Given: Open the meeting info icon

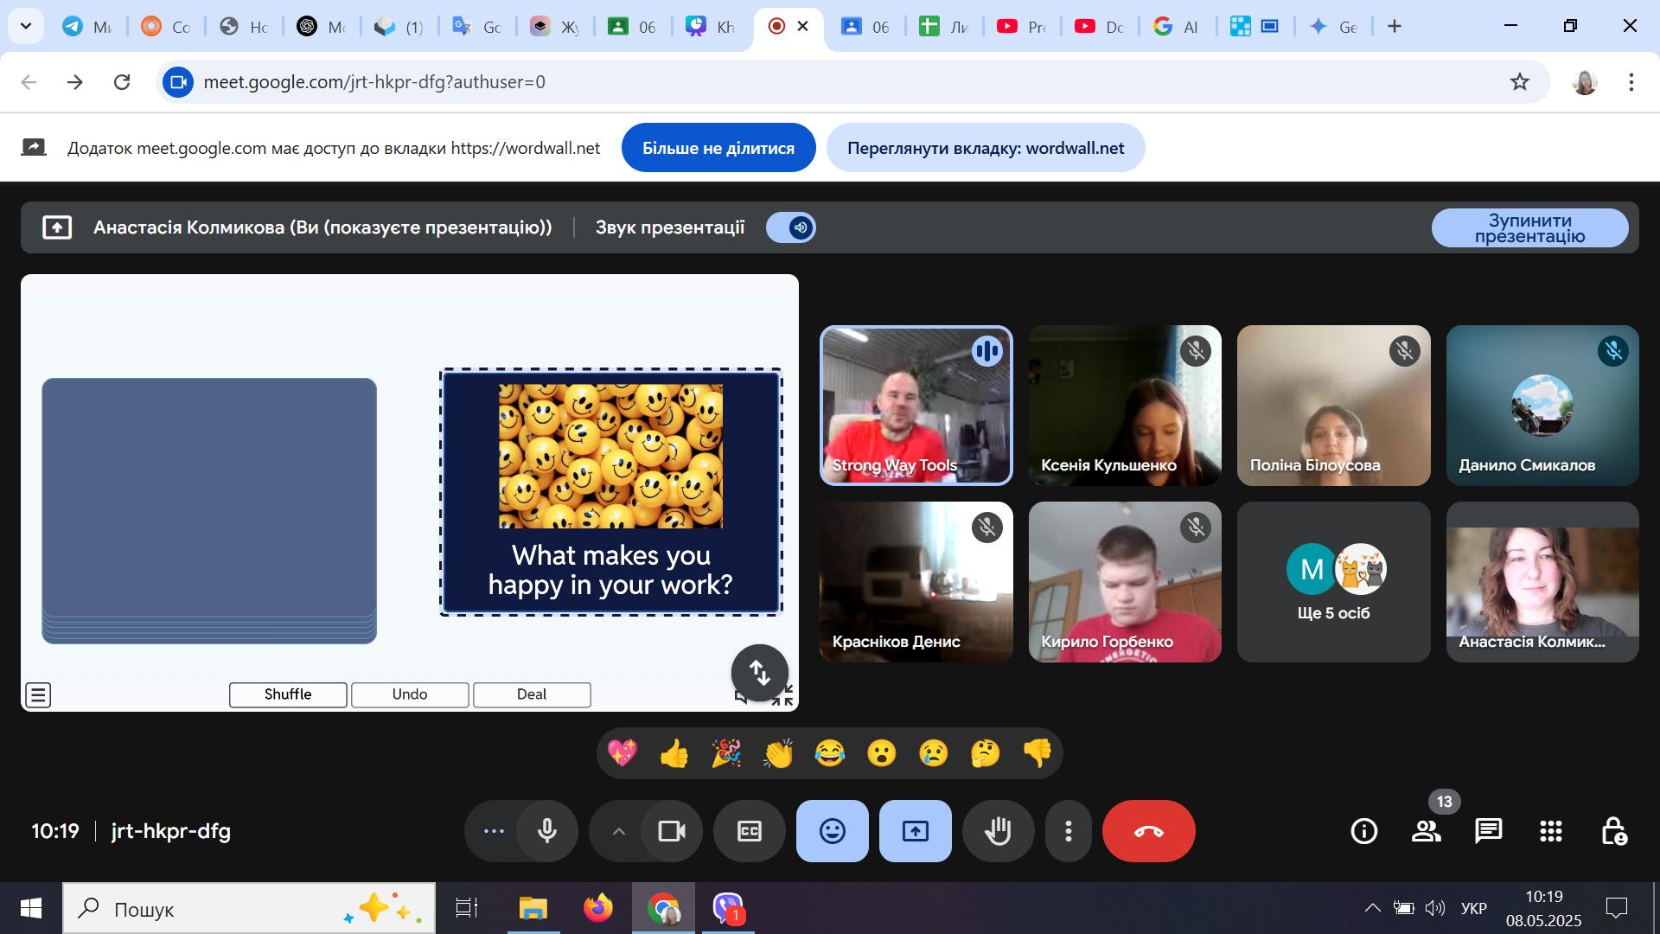Looking at the screenshot, I should point(1363,831).
